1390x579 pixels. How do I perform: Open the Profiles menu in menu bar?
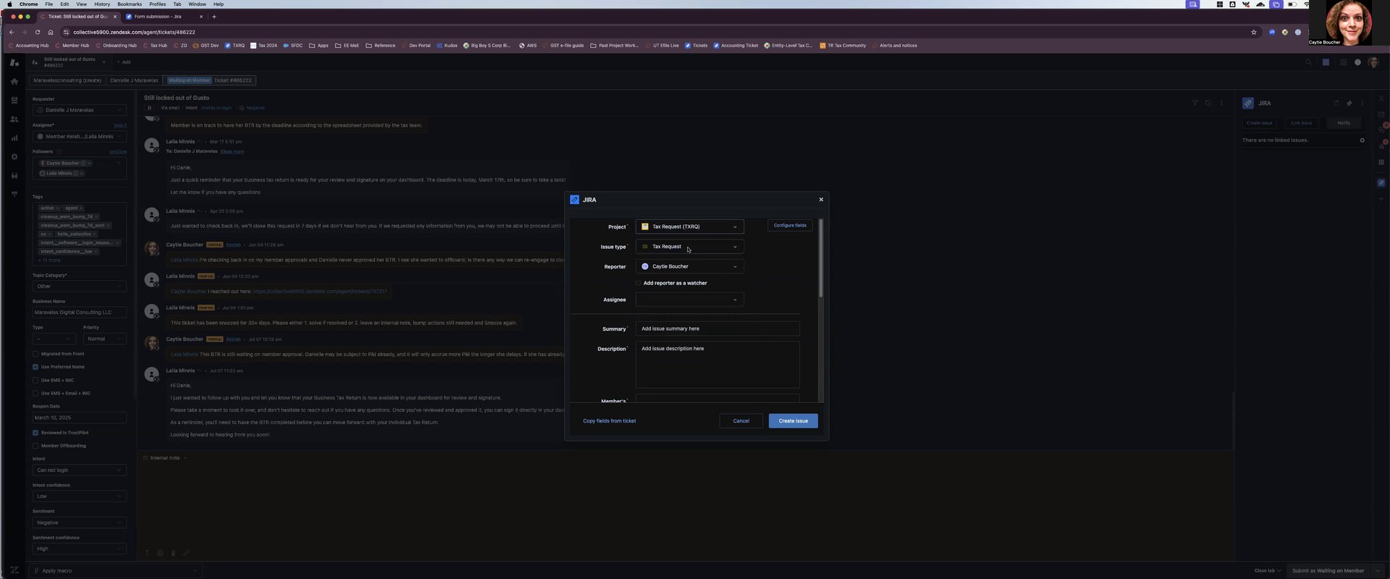point(157,4)
